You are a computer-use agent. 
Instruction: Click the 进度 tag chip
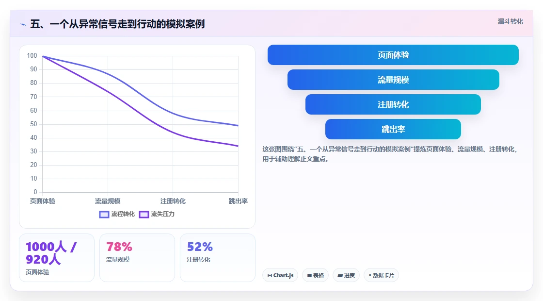click(x=346, y=275)
